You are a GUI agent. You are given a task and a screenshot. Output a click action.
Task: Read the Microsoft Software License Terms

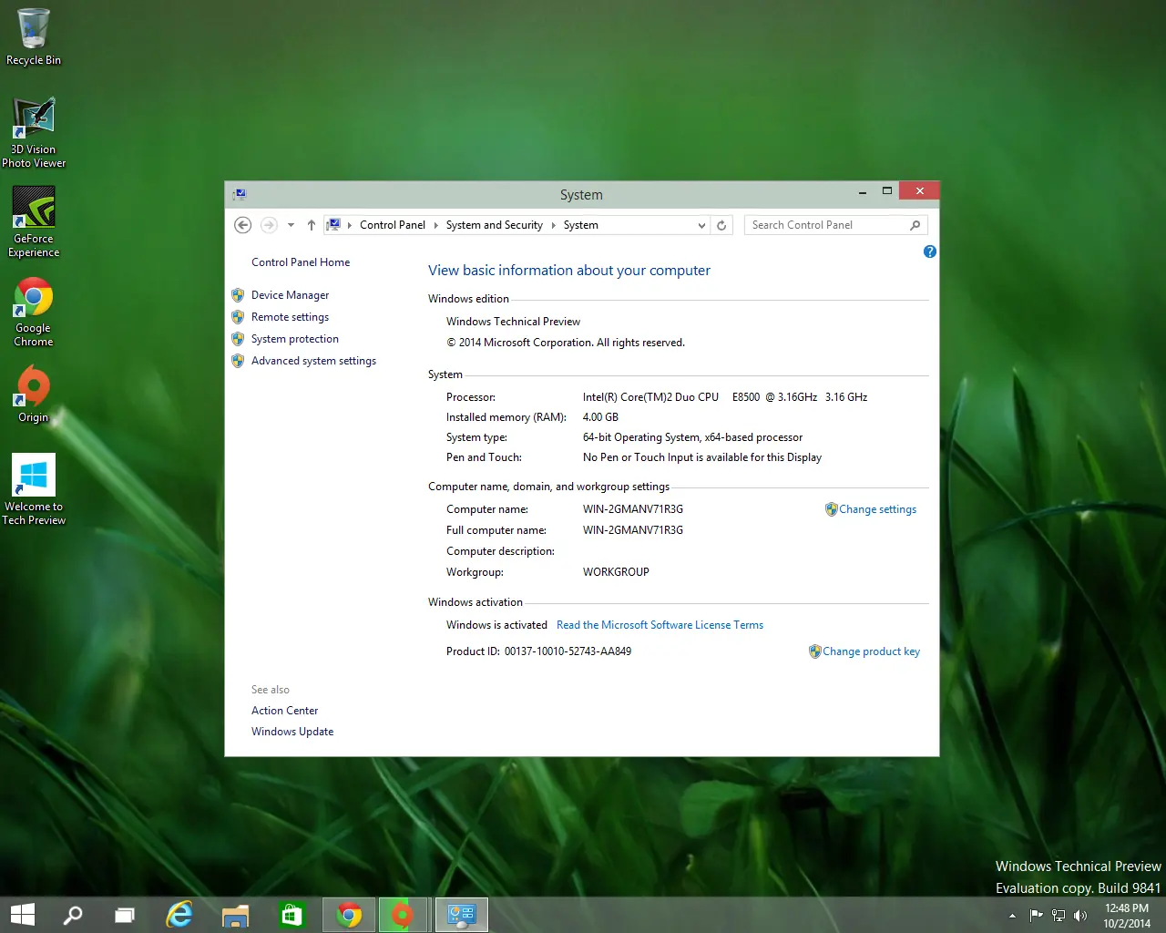660,625
